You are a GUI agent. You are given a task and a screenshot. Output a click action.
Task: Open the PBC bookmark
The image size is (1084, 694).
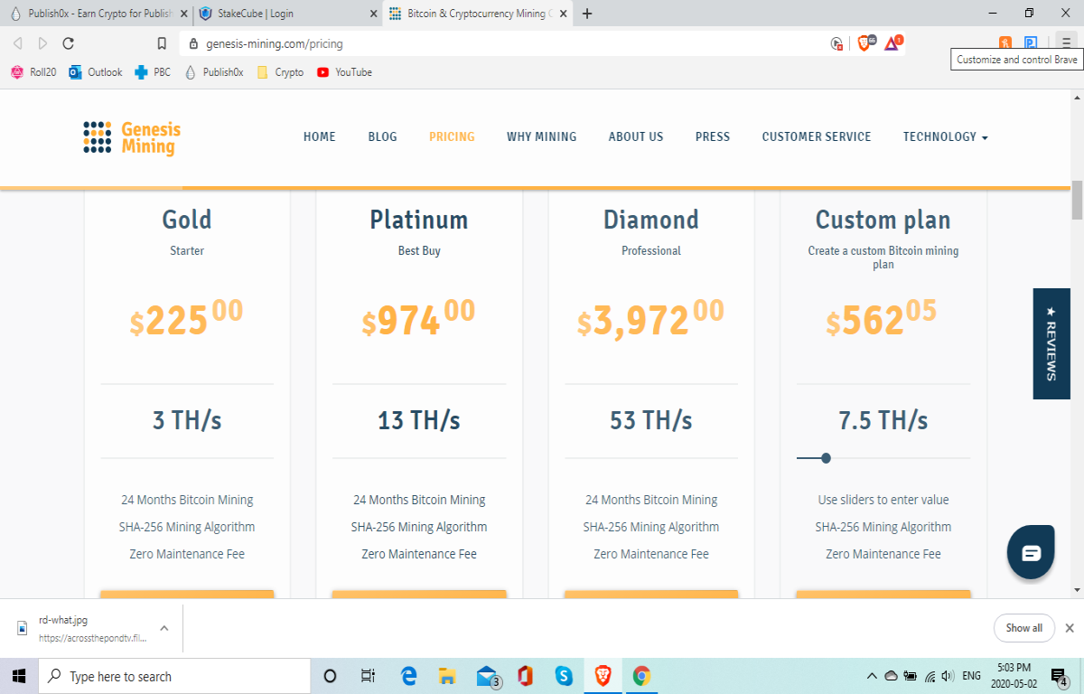pyautogui.click(x=153, y=72)
